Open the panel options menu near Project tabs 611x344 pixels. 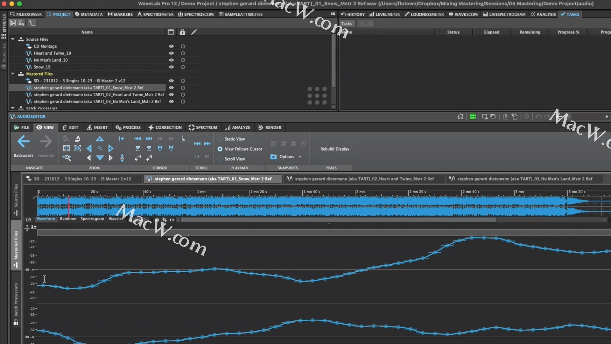[333, 14]
